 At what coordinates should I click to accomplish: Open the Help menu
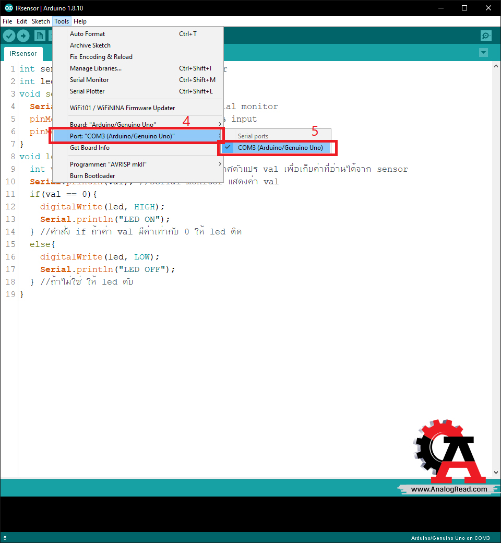click(x=80, y=21)
